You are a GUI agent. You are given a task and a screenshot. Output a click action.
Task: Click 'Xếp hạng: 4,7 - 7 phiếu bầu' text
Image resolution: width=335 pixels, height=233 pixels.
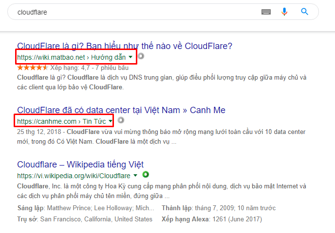[89, 68]
